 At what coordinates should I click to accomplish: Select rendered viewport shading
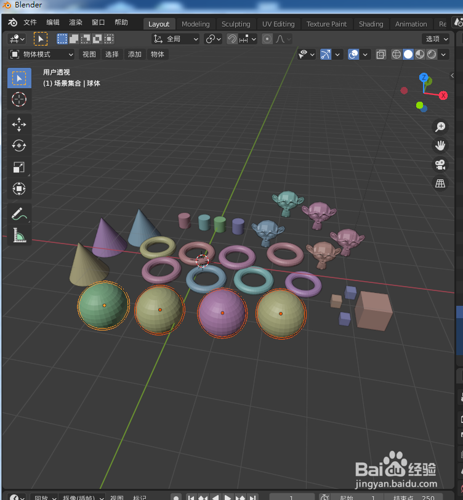click(432, 54)
